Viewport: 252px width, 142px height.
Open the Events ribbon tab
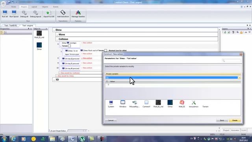tap(56, 7)
